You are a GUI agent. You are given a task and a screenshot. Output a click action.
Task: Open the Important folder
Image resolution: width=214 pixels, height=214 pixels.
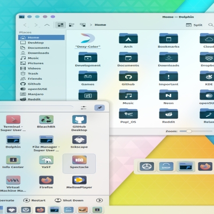coord(169,78)
